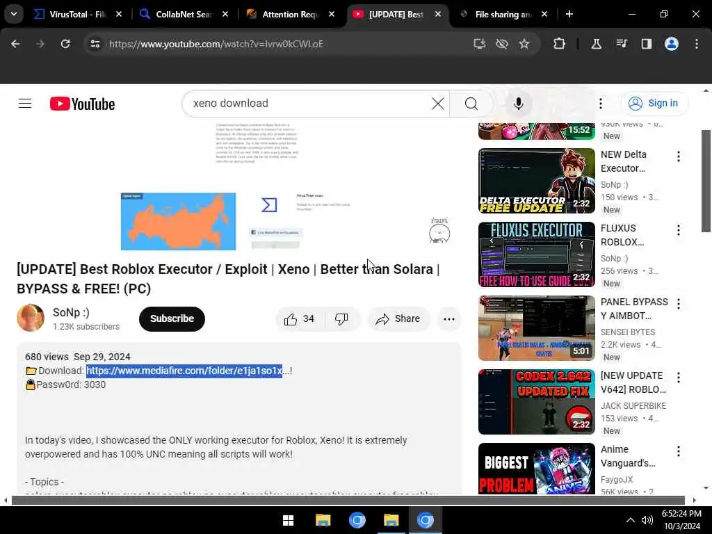
Task: Click the horizontal page scrollbar
Action: click(x=348, y=500)
